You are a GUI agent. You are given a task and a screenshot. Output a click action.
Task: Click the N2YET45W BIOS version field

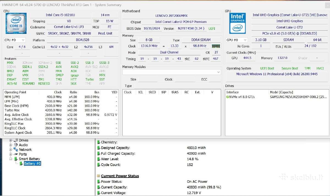click(x=191, y=28)
